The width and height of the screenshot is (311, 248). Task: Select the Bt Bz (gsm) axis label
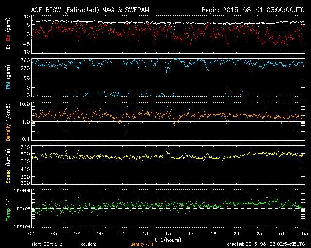(8, 34)
